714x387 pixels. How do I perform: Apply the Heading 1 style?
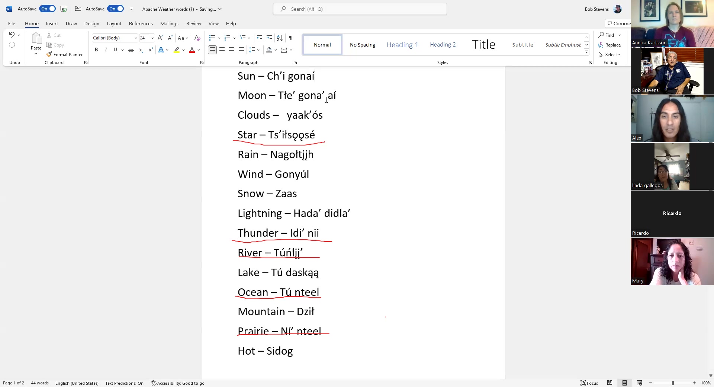click(x=403, y=45)
